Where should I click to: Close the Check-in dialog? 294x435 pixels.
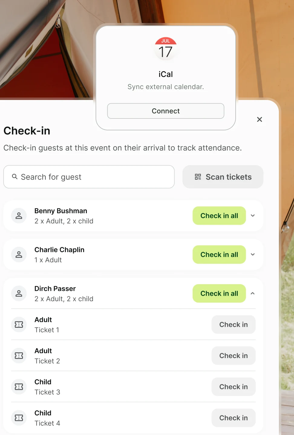coord(260,119)
